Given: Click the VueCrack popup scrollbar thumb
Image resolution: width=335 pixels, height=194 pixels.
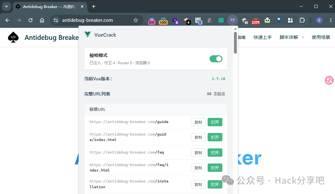Looking at the screenshot, I should pyautogui.click(x=235, y=43).
